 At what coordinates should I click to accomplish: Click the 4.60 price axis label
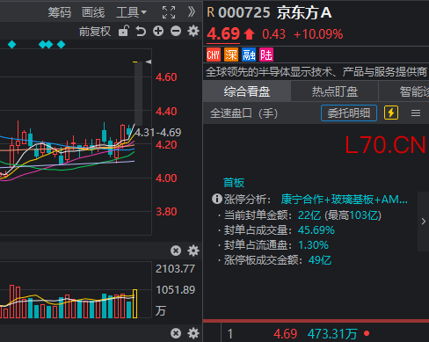(x=166, y=77)
